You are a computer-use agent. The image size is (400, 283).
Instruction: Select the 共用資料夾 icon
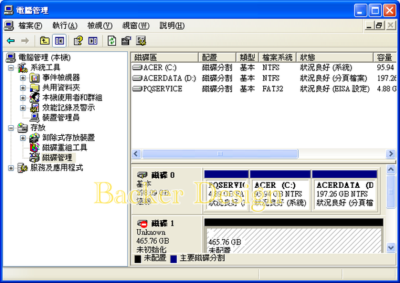pyautogui.click(x=35, y=88)
